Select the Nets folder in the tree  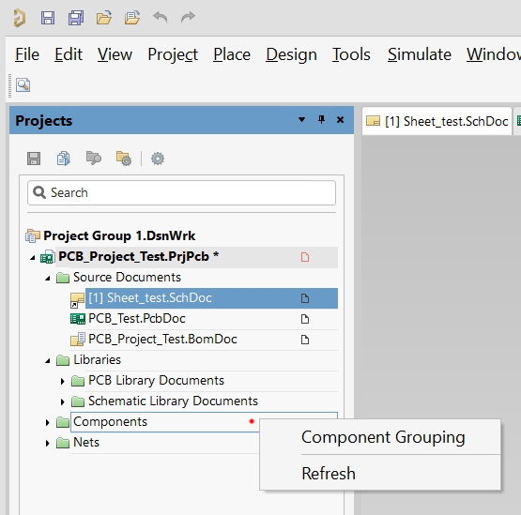click(86, 442)
